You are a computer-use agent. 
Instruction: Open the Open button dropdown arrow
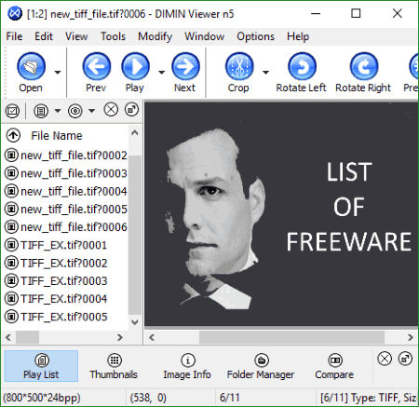point(58,73)
